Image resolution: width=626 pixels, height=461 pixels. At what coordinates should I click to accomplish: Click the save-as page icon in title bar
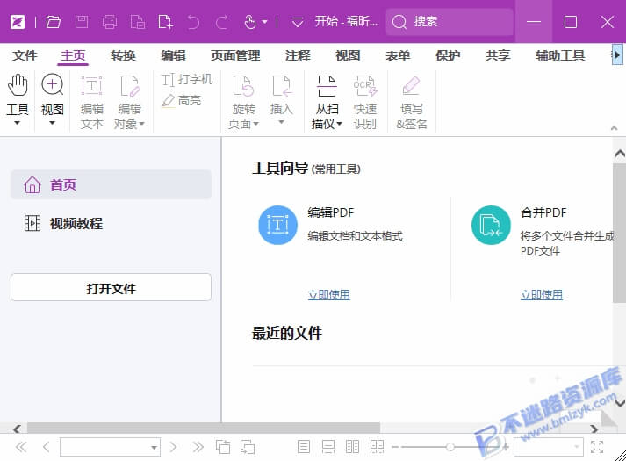(138, 22)
